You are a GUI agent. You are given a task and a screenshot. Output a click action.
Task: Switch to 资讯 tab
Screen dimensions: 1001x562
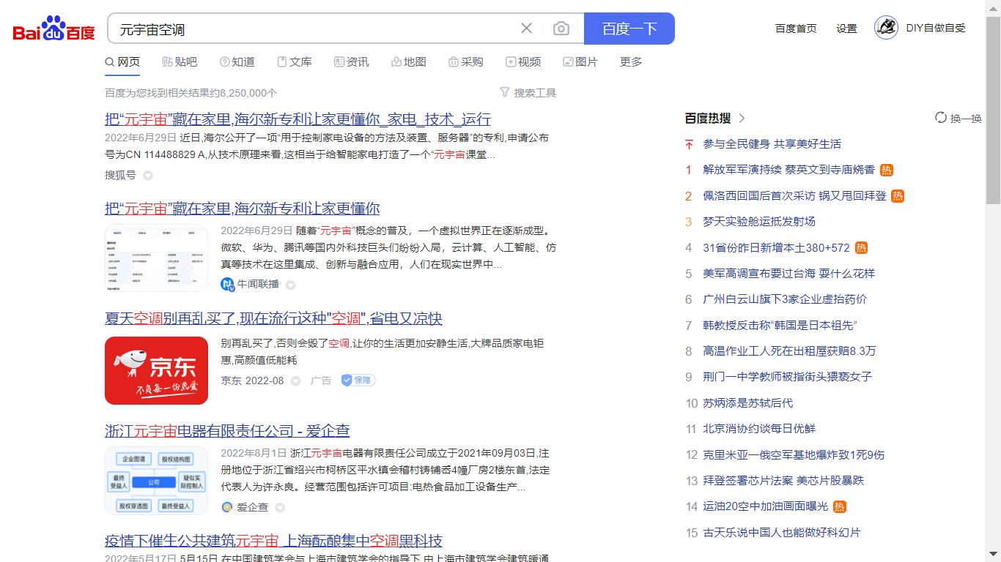click(x=351, y=62)
